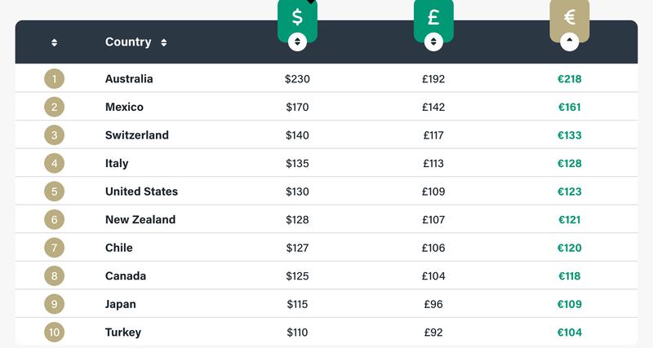Sort by rank number column arrows
Image resolution: width=653 pixels, height=348 pixels.
pyautogui.click(x=54, y=42)
